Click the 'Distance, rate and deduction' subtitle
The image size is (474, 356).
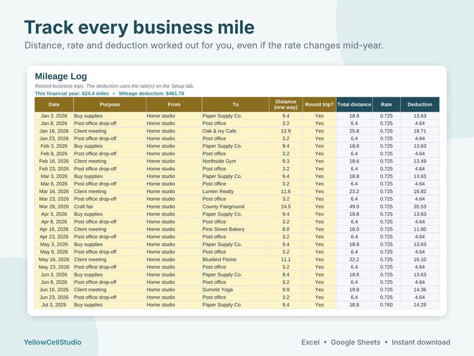pos(204,45)
